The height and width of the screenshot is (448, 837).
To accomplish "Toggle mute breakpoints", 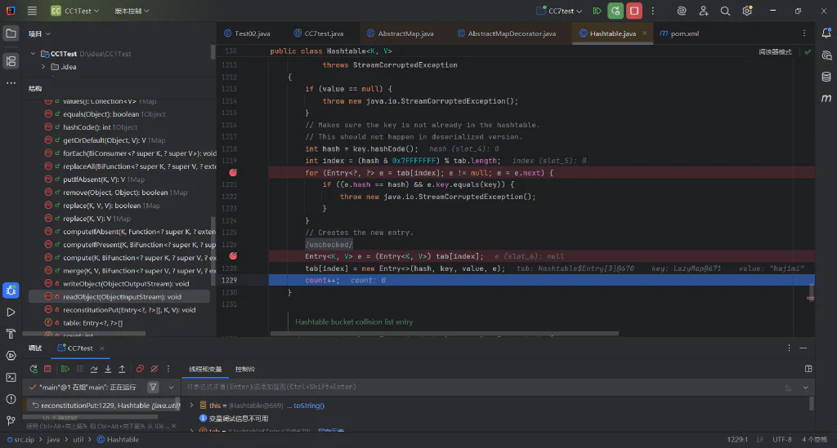I will click(154, 369).
